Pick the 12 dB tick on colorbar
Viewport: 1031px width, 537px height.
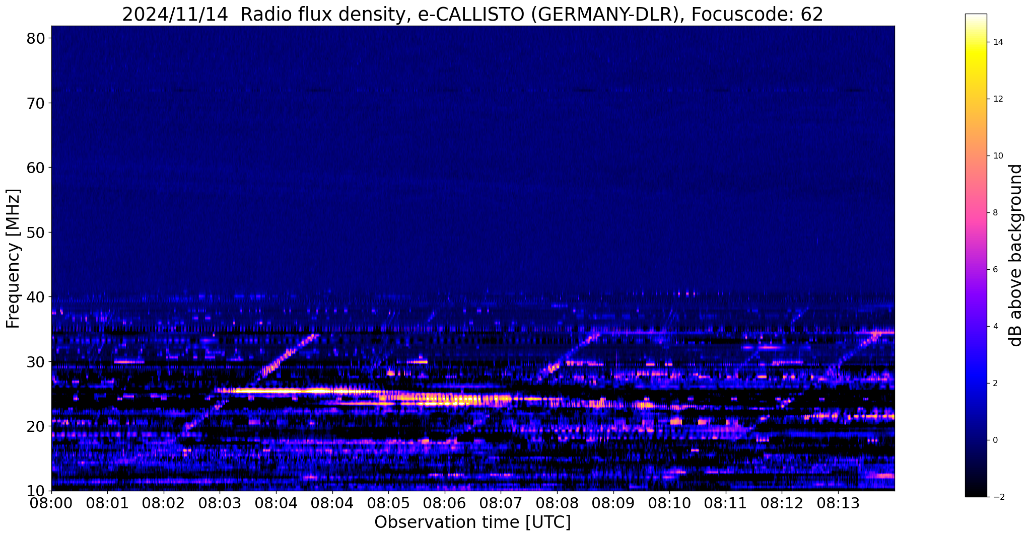[x=997, y=99]
